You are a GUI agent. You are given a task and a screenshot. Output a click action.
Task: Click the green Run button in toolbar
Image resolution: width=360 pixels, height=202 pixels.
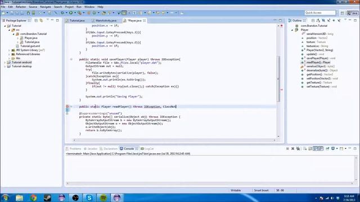pyautogui.click(x=71, y=13)
